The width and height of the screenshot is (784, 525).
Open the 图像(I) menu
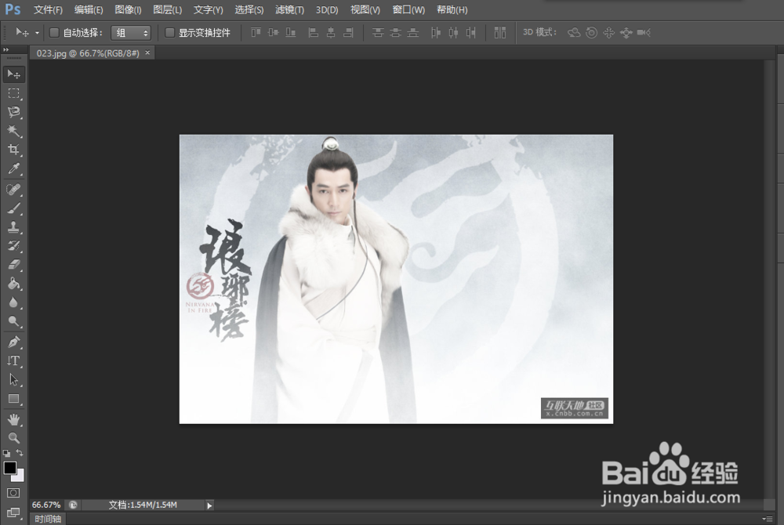click(x=128, y=10)
